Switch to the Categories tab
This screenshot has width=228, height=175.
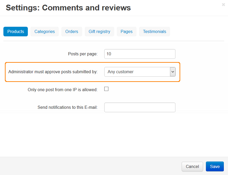point(45,31)
